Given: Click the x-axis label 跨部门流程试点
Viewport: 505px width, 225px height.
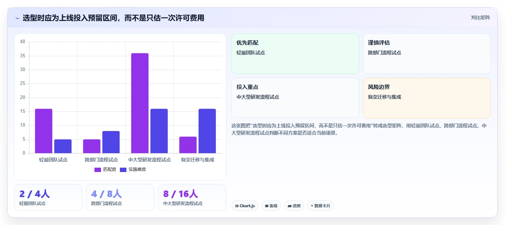Looking at the screenshot, I should pos(101,160).
